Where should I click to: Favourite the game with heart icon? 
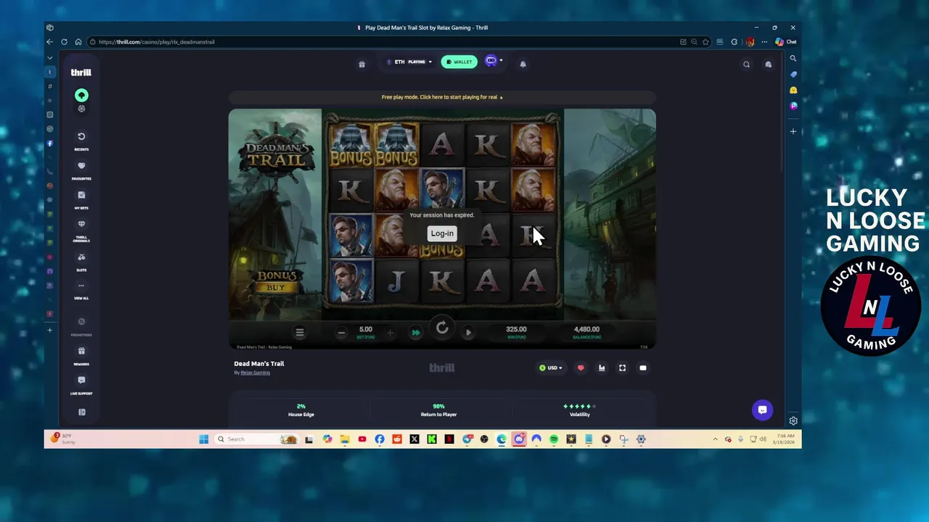click(581, 368)
